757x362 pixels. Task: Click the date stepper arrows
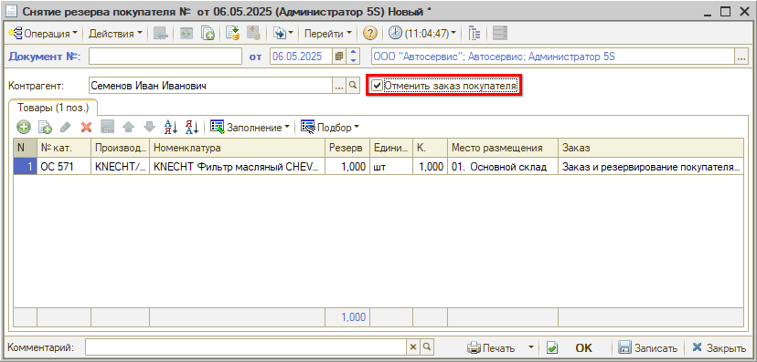[x=354, y=57]
